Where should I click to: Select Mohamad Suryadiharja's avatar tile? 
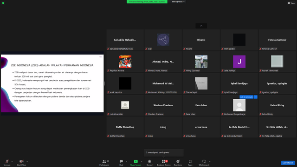(x=239, y=105)
